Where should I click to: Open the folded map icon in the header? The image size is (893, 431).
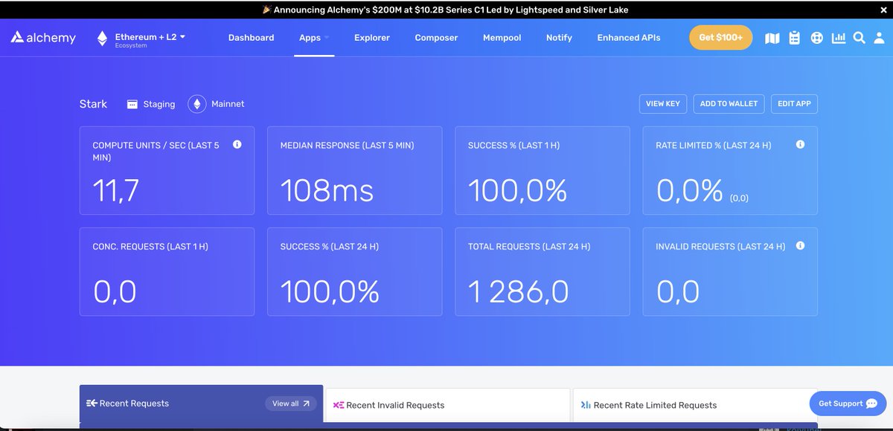point(772,38)
